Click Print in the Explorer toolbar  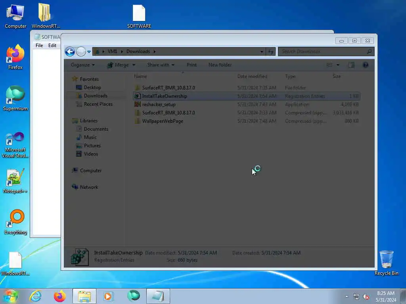192,65
